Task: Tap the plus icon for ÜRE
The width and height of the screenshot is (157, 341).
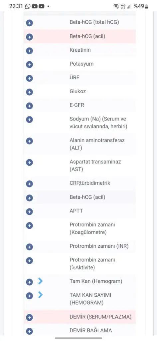Action: (29, 78)
